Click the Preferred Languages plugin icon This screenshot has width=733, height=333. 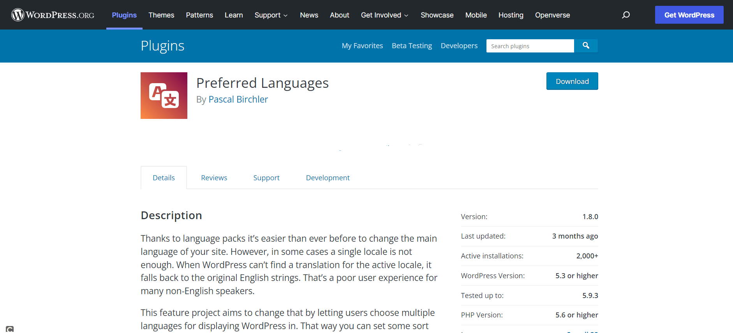click(x=164, y=96)
